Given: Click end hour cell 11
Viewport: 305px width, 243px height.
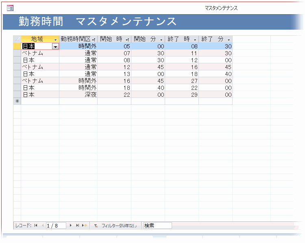Looking at the screenshot, I should click(x=182, y=53).
